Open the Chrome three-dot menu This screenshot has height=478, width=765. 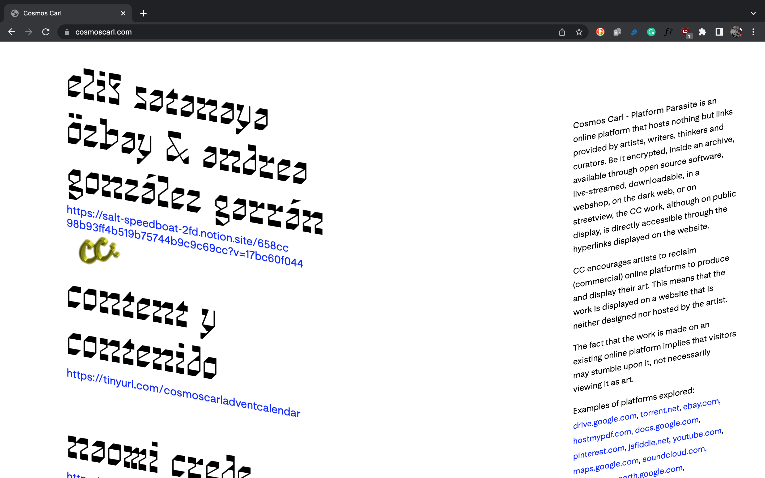[753, 32]
